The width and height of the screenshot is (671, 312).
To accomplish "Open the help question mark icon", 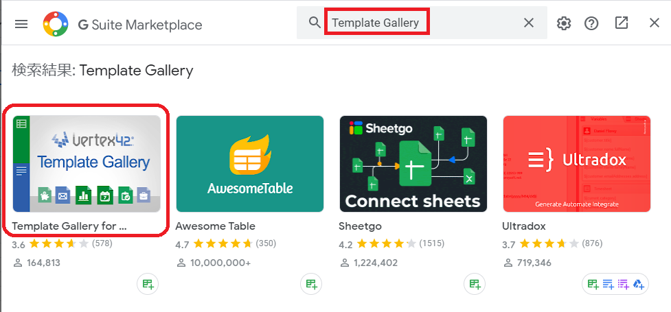I will pyautogui.click(x=592, y=23).
